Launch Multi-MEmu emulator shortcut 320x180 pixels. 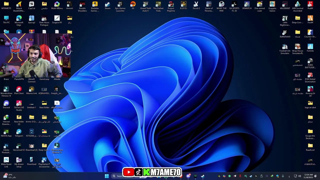(57, 5)
